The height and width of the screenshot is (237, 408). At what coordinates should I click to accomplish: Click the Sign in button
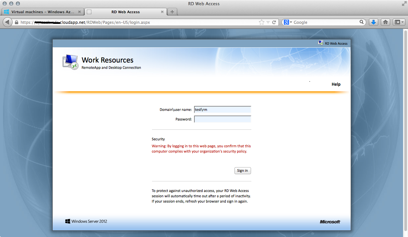pyautogui.click(x=242, y=170)
